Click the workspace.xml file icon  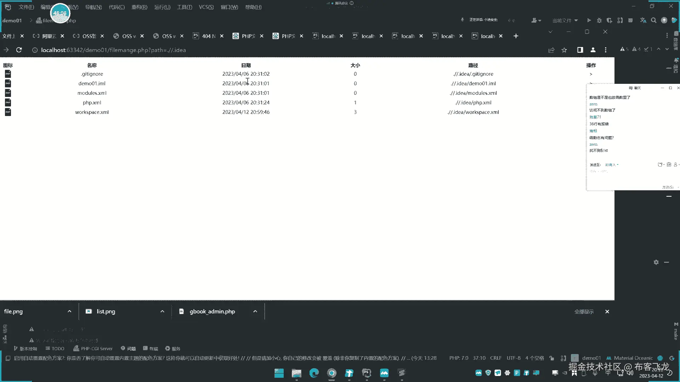[x=8, y=112]
